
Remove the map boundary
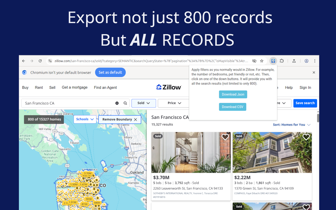(x=120, y=120)
